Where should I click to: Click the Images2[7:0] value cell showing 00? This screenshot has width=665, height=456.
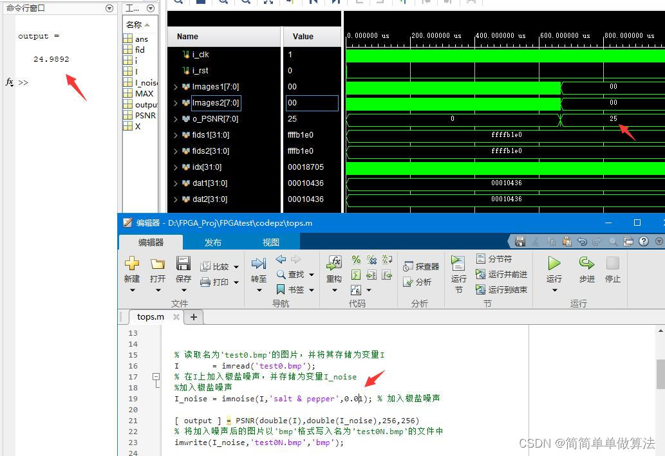312,103
